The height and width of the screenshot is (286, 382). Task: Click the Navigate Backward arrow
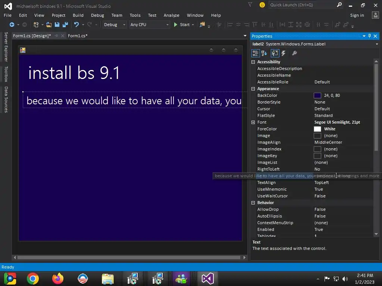[x=12, y=25]
